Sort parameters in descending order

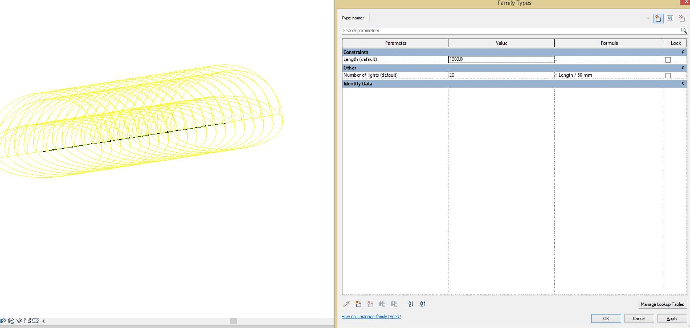point(423,304)
